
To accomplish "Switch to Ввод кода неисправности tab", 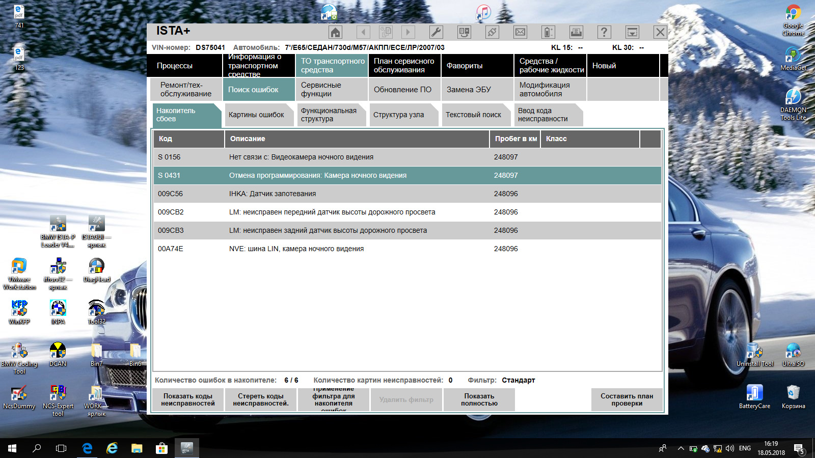I will tap(549, 115).
